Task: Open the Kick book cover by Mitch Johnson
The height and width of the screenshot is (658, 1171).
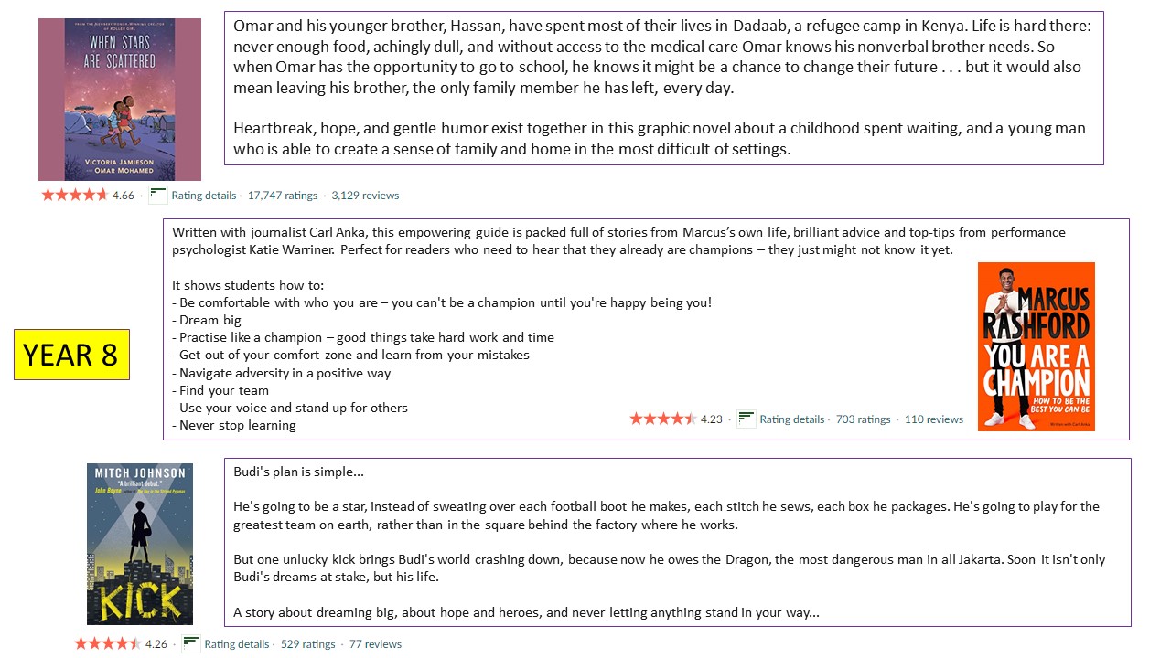Action: click(x=140, y=544)
